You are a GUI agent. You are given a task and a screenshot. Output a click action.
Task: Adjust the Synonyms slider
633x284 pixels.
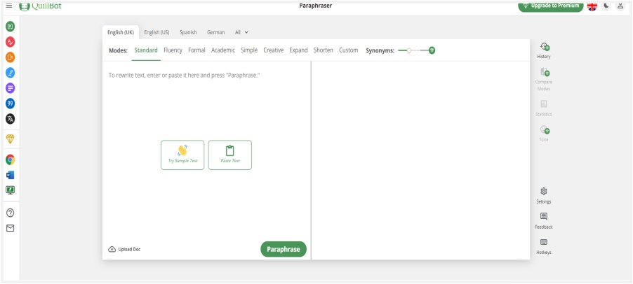click(x=409, y=50)
